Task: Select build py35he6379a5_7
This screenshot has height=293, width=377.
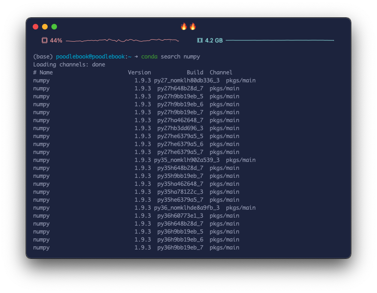Action: pos(180,200)
